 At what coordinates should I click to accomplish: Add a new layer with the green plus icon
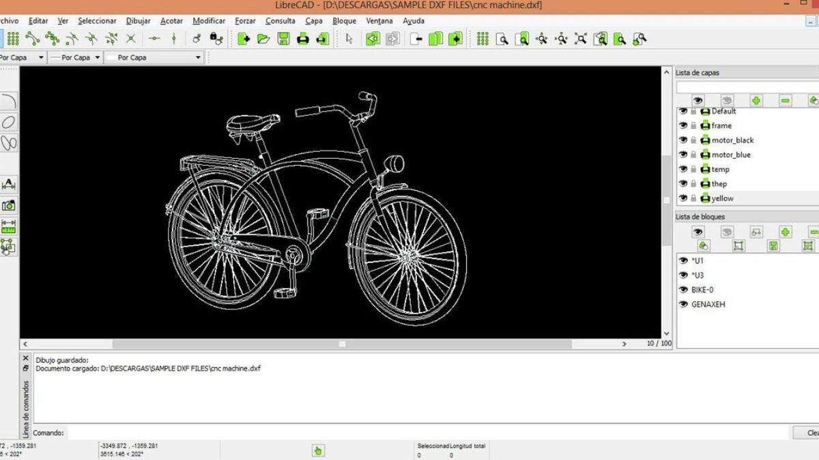pos(756,101)
